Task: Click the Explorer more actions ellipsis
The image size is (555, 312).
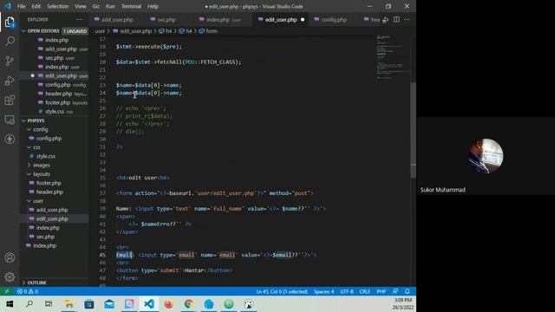Action: (79, 19)
